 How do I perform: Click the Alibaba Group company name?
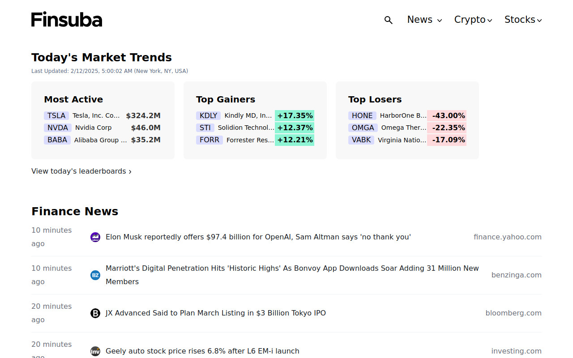point(101,140)
